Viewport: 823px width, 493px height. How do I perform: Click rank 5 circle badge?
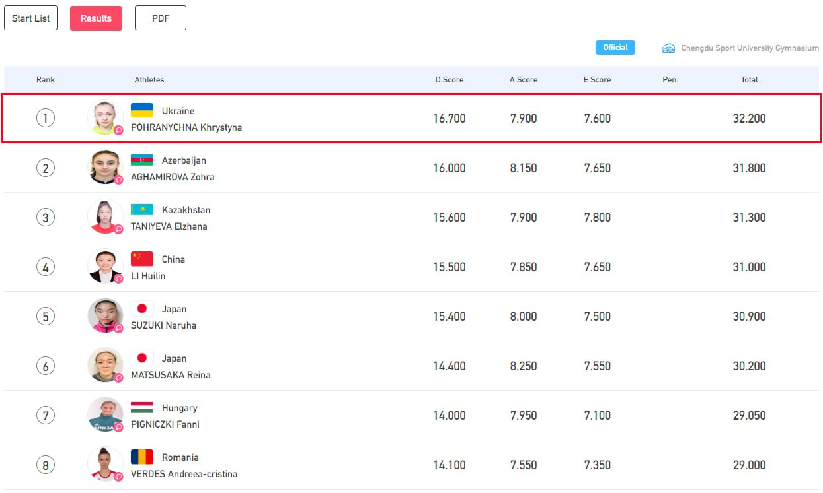(x=45, y=316)
